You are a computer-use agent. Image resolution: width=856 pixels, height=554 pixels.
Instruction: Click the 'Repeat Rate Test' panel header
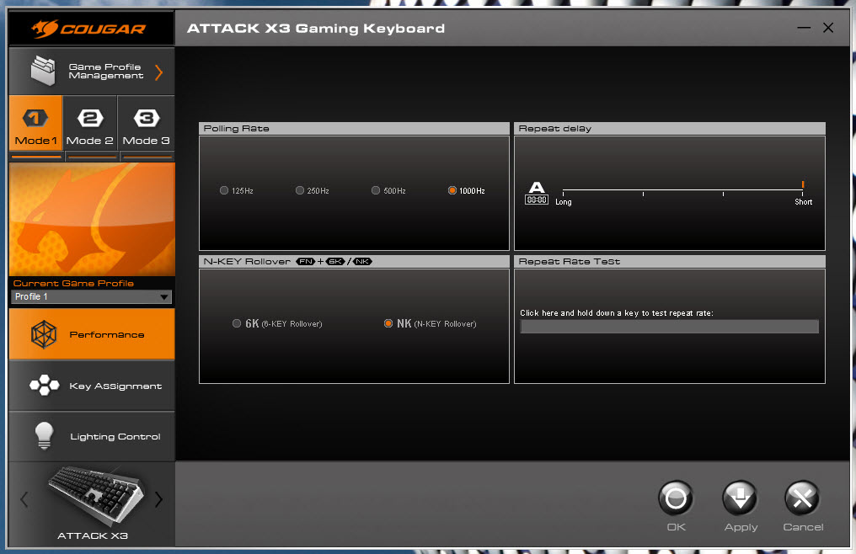tap(669, 262)
